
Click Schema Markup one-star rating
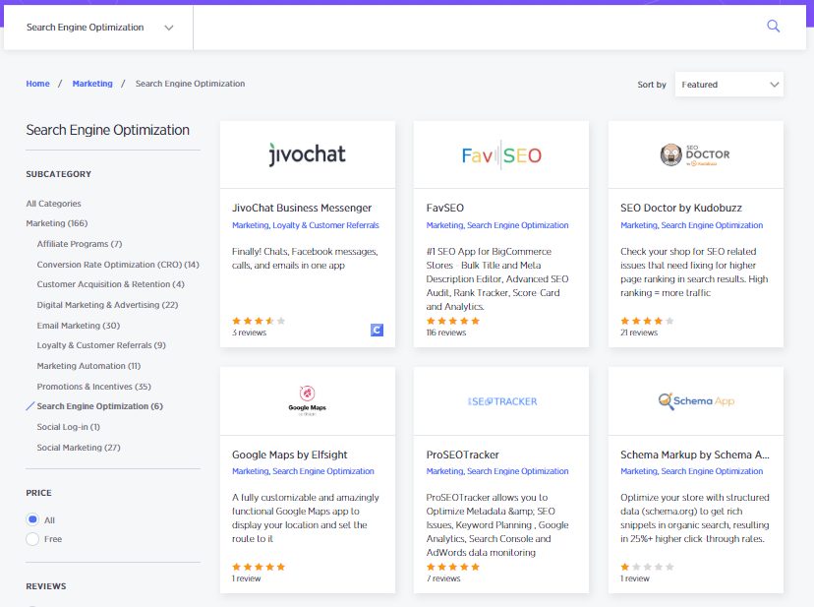[647, 567]
